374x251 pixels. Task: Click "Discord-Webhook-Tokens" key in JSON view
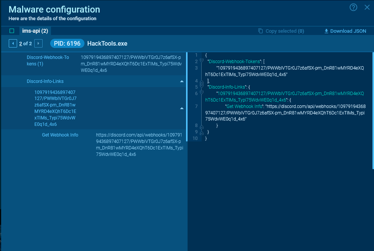click(x=234, y=62)
